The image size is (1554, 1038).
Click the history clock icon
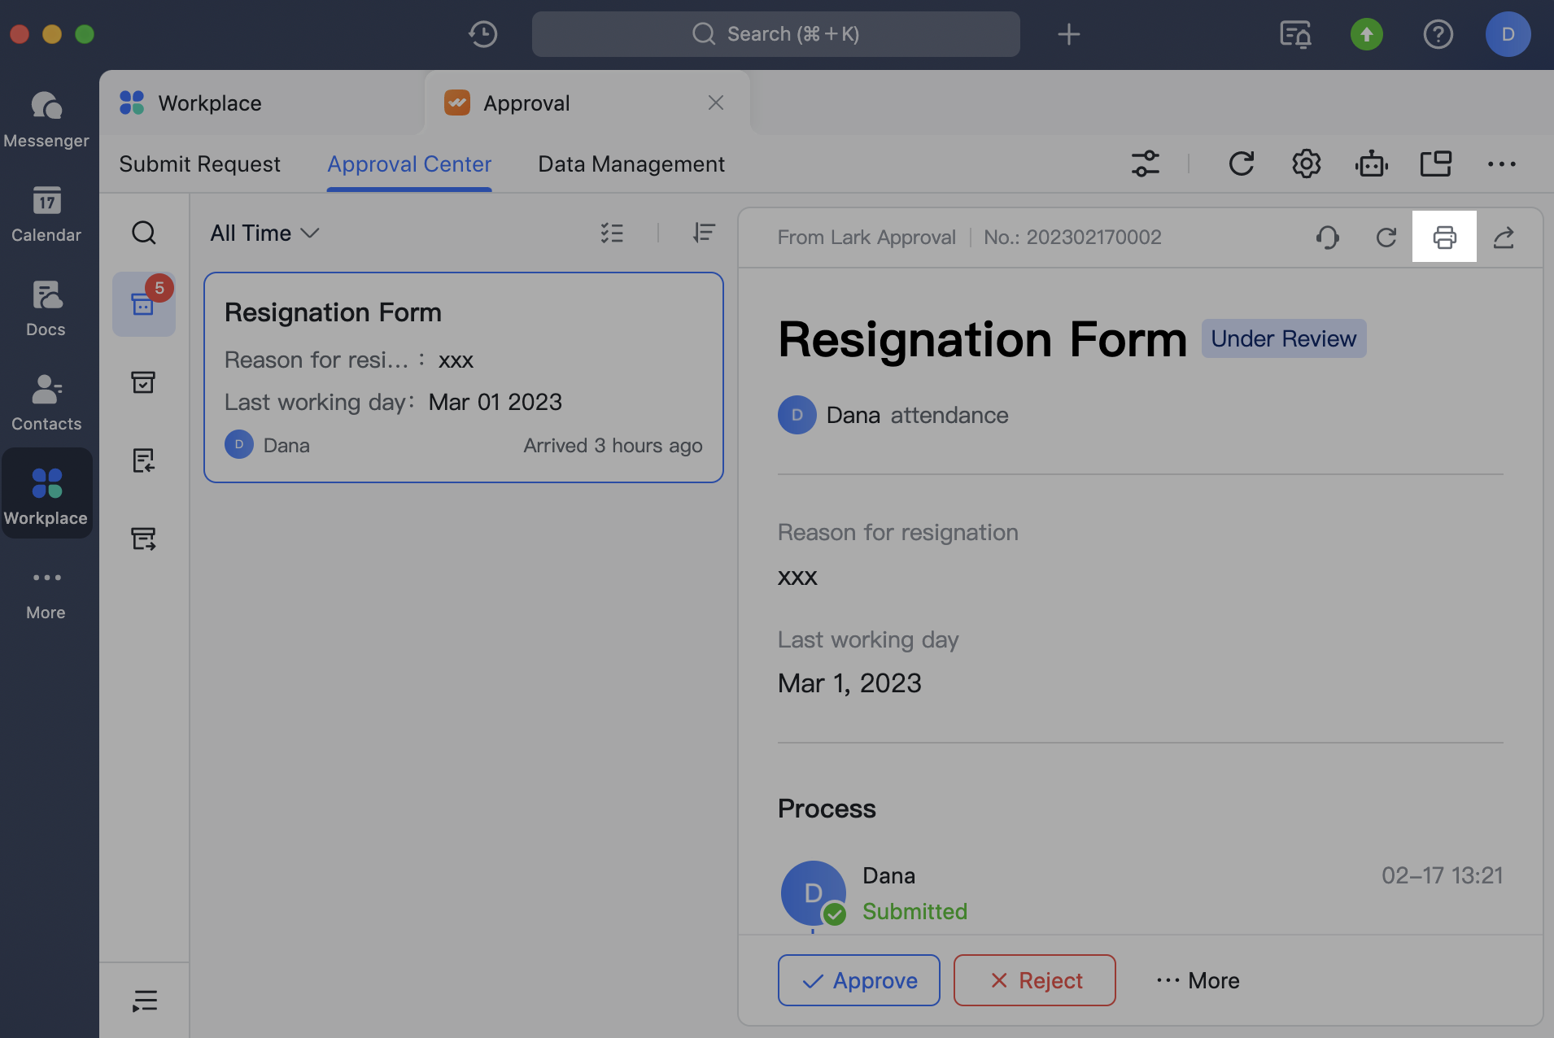point(482,34)
